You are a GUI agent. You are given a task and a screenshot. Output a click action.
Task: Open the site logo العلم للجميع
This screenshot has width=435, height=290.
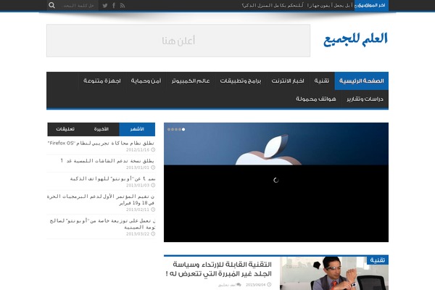[355, 39]
